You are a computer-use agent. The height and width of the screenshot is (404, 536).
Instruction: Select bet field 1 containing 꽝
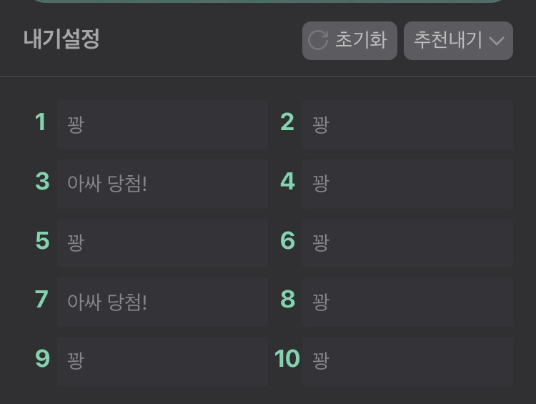[x=162, y=124]
